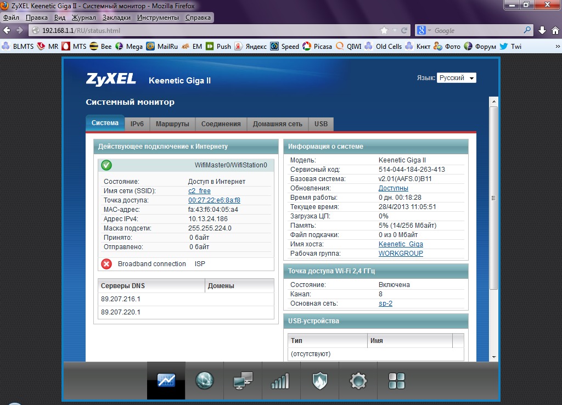The image size is (562, 405).
Task: Bookmark this page with the star icon
Action: (x=384, y=31)
